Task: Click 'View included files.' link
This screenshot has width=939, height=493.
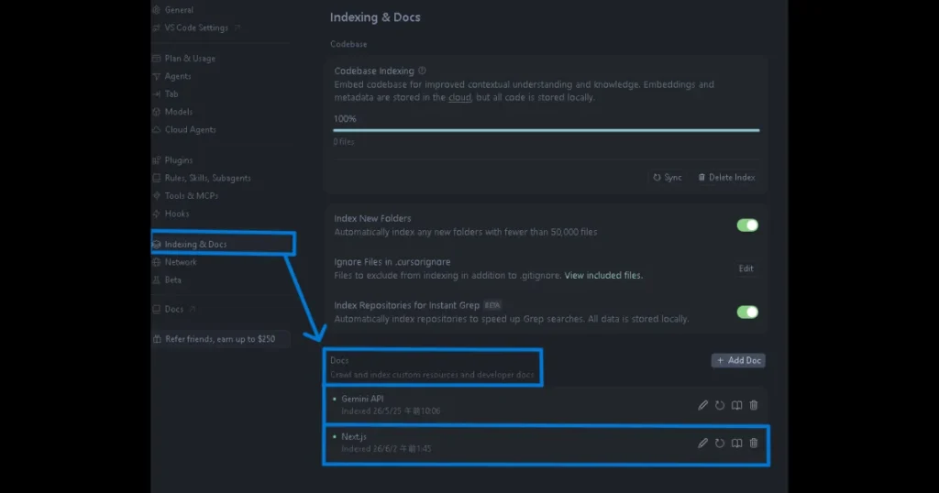Action: 603,275
